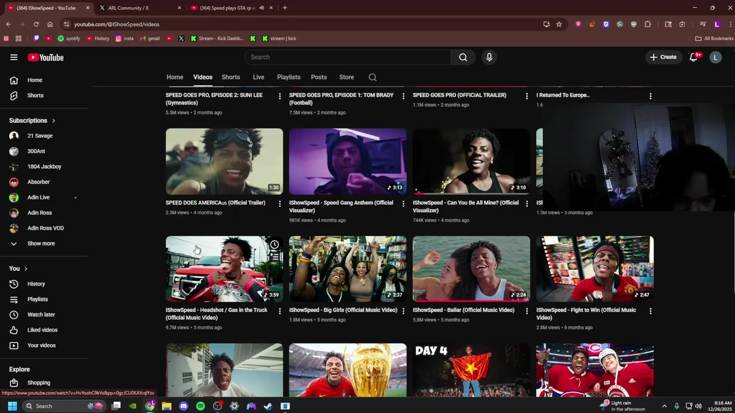Play the Big Girls music video thumbnail
The width and height of the screenshot is (735, 413).
point(347,269)
